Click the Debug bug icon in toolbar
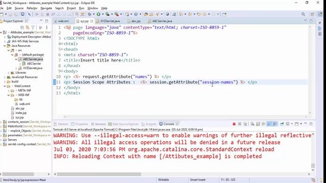This screenshot has width=326, height=183. pyautogui.click(x=90, y=14)
